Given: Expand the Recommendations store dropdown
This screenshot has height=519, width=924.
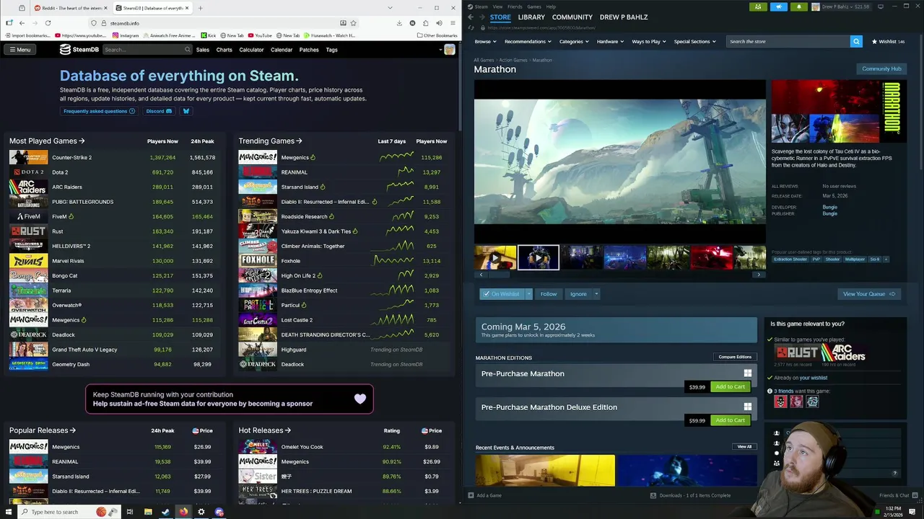Looking at the screenshot, I should coord(528,42).
